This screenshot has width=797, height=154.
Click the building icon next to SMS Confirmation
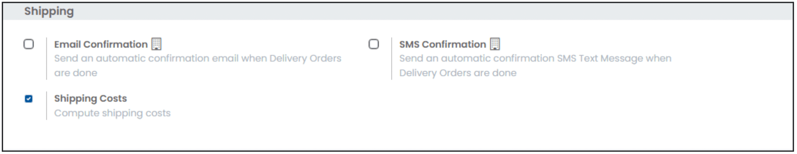click(x=495, y=44)
